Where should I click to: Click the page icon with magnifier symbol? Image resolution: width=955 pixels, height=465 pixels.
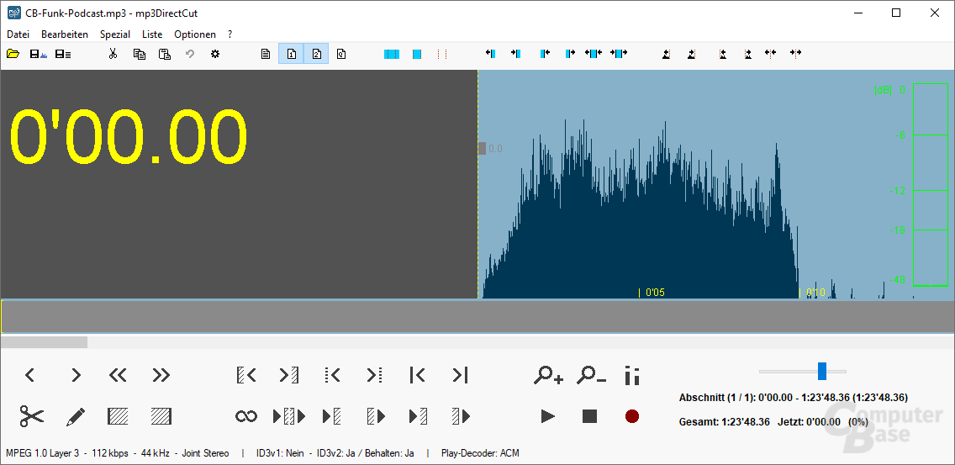[x=341, y=55]
